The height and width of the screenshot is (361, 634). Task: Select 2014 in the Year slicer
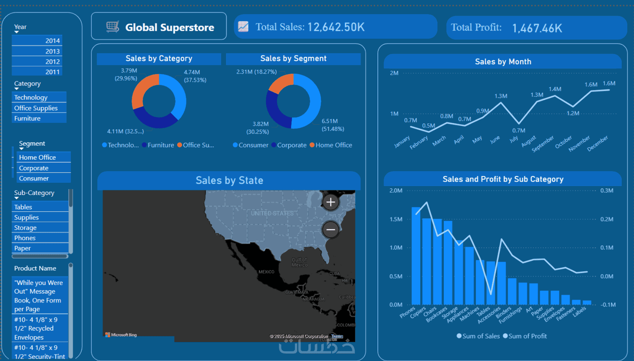click(x=37, y=41)
